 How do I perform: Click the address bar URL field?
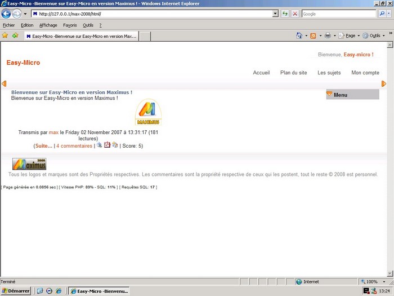coord(152,14)
